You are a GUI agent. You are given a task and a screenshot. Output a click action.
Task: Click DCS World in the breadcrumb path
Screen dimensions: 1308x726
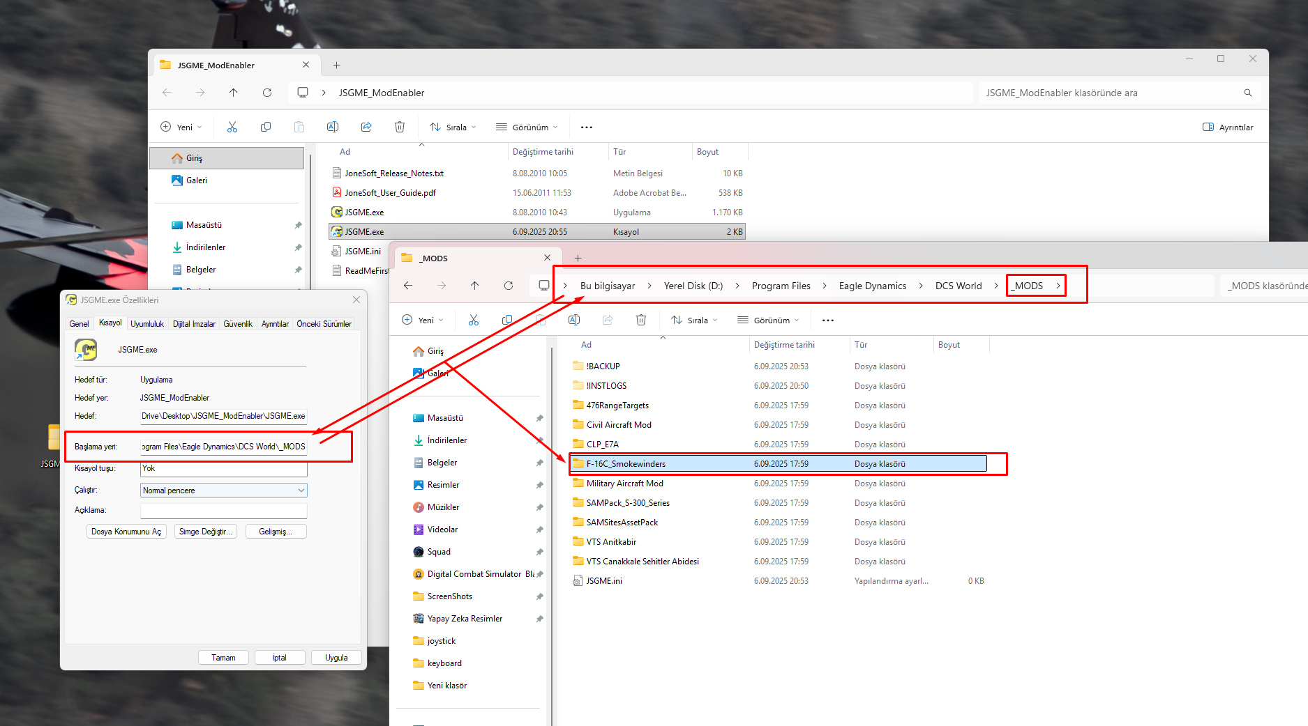coord(958,286)
